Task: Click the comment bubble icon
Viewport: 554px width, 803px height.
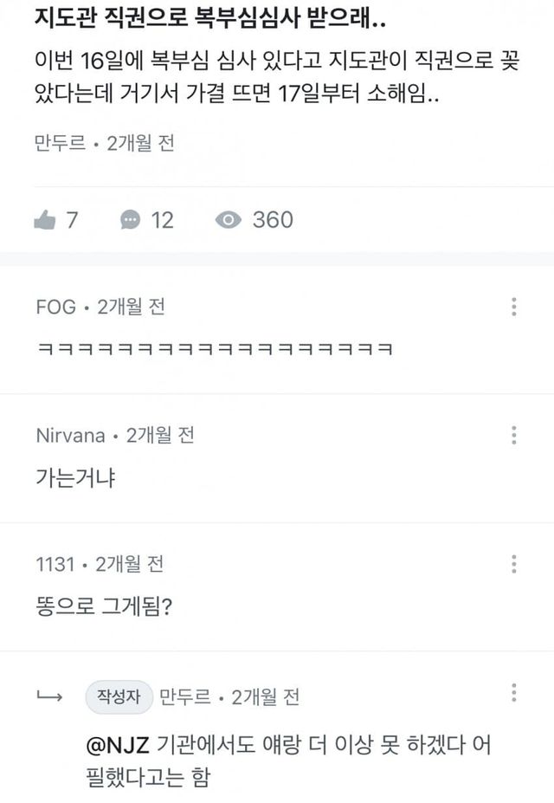Action: 130,220
